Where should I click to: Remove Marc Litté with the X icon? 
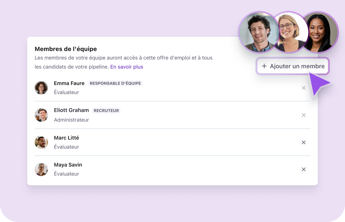click(x=304, y=142)
